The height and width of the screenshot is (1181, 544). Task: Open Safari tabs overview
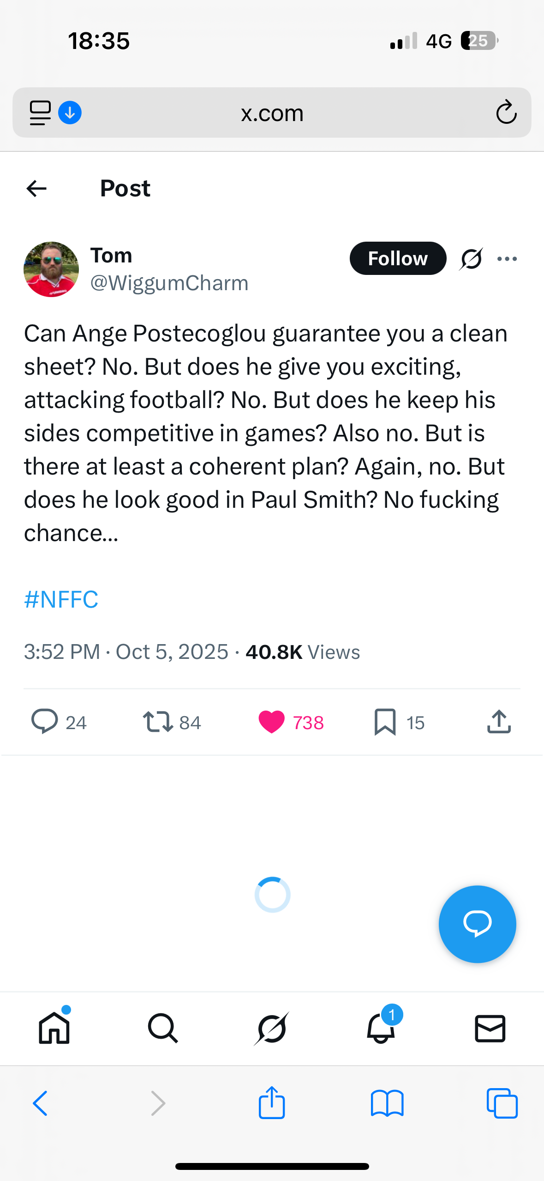tap(502, 1103)
